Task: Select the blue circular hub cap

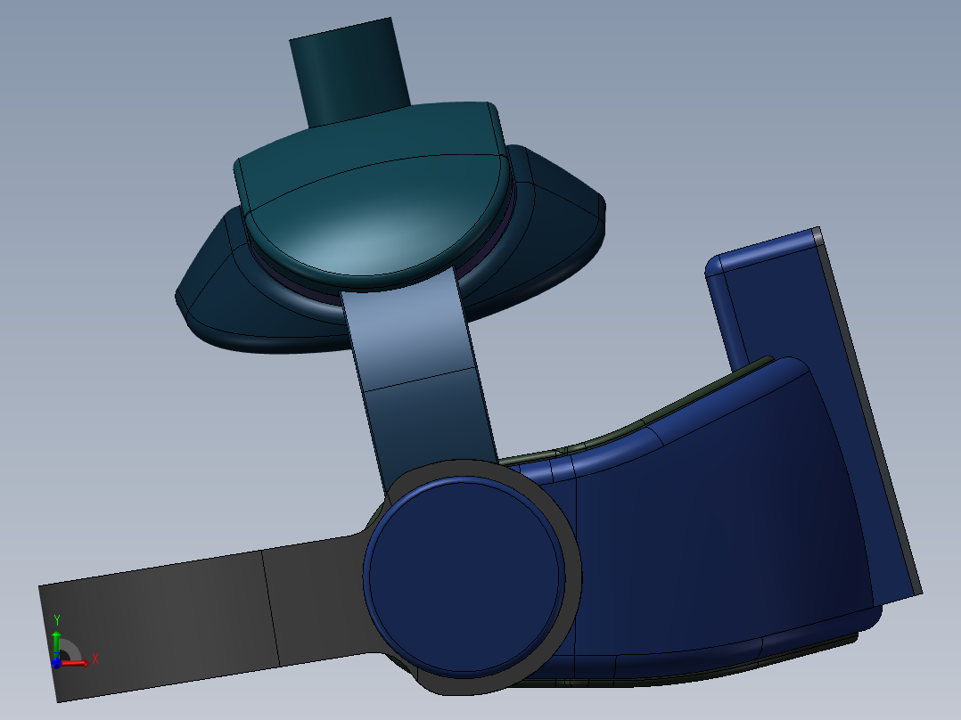Action: 464,577
